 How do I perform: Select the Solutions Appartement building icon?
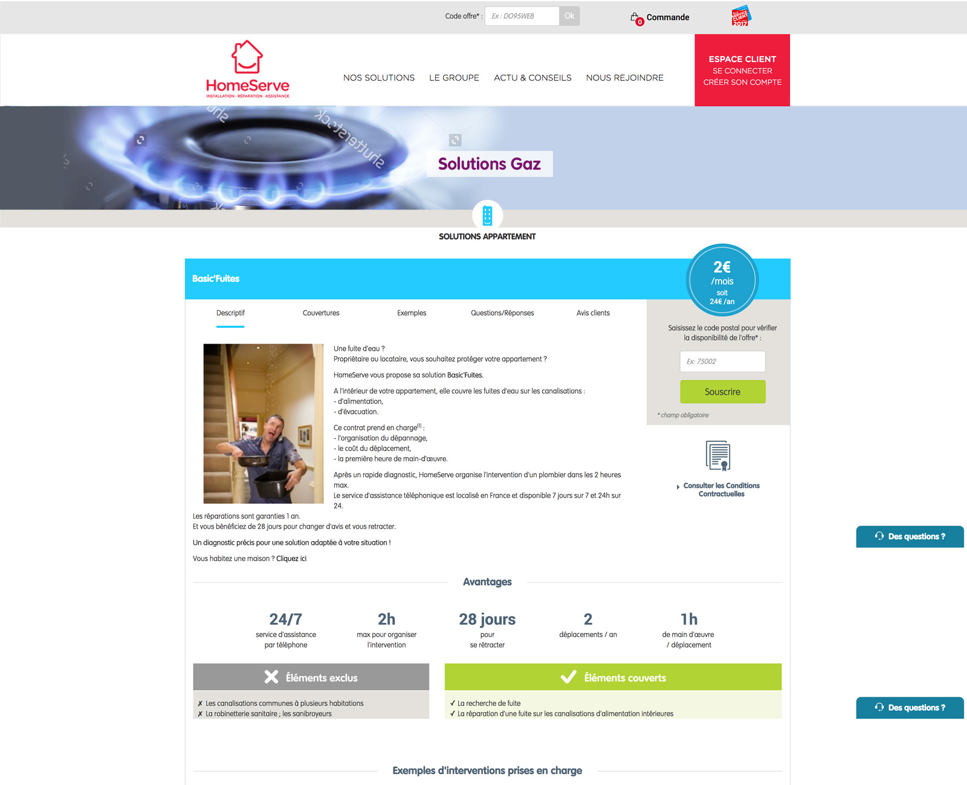tap(487, 215)
